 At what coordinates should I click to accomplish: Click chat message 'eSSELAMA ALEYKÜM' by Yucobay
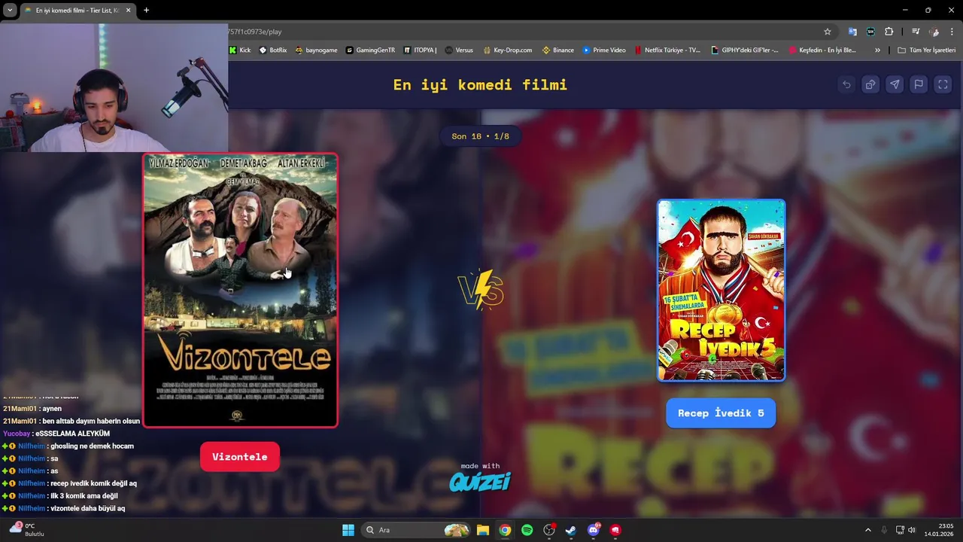(72, 434)
